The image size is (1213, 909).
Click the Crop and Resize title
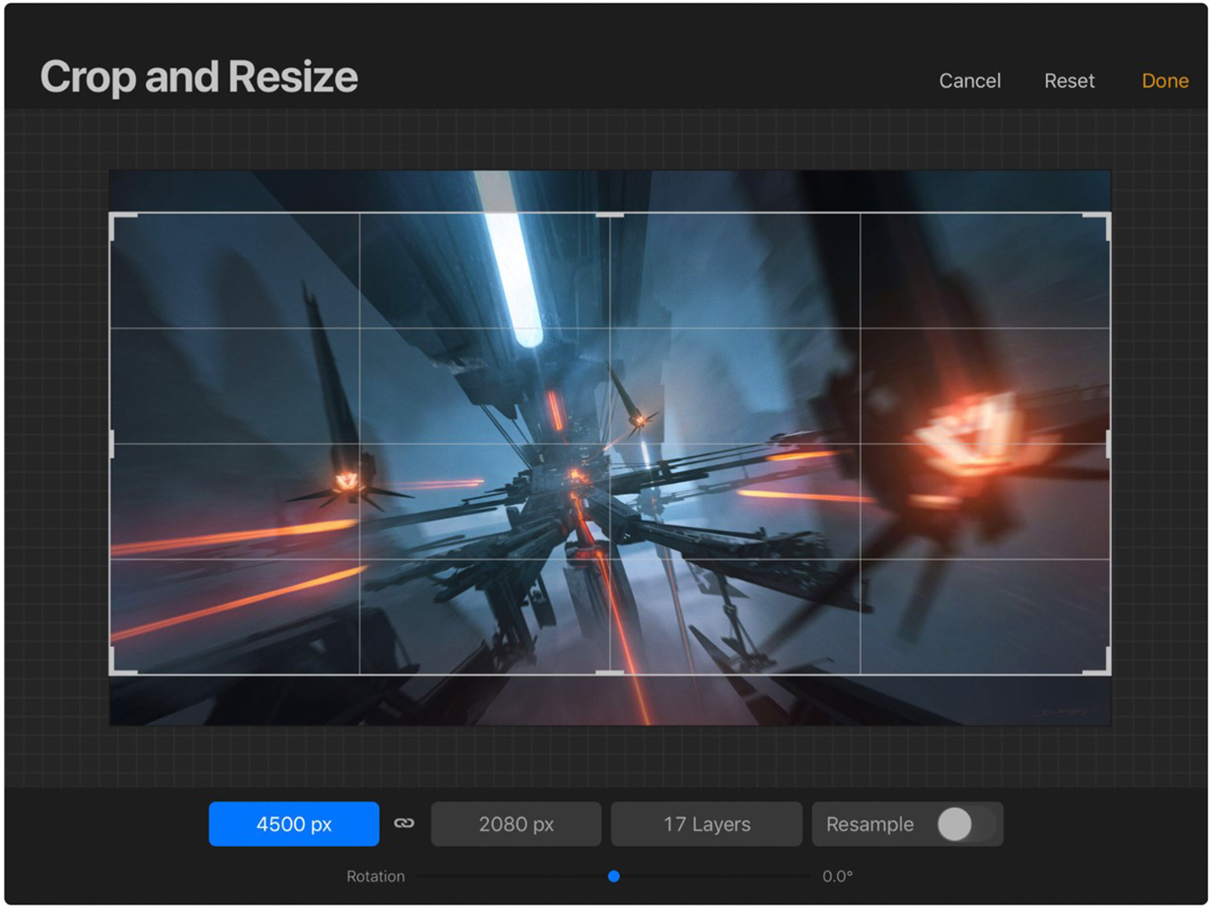coord(198,77)
